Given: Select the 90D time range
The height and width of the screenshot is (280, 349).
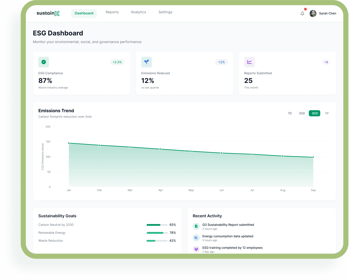Looking at the screenshot, I should [x=315, y=113].
